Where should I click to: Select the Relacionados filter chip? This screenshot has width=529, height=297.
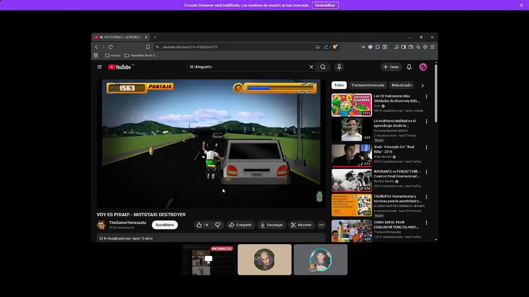pyautogui.click(x=403, y=85)
